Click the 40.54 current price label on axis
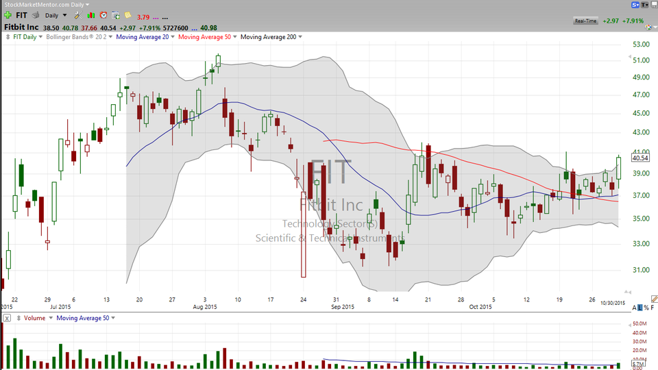The width and height of the screenshot is (658, 370). coord(640,158)
